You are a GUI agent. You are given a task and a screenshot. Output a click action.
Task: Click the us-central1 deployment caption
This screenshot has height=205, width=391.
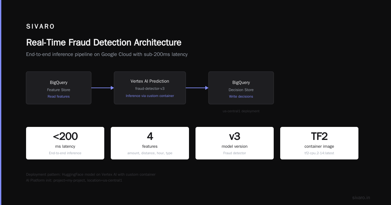[241, 111]
